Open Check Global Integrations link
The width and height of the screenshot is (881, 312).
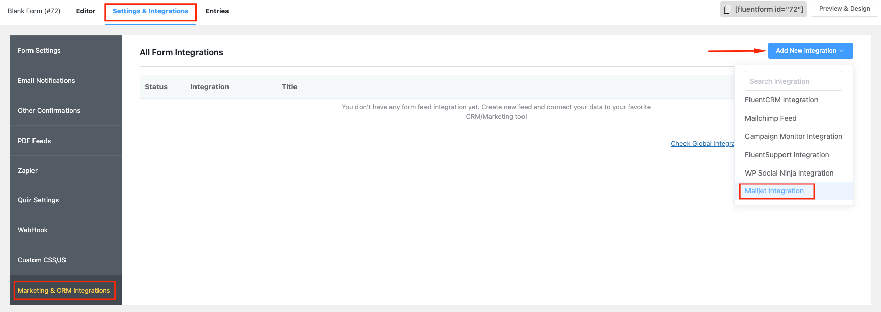(x=702, y=144)
